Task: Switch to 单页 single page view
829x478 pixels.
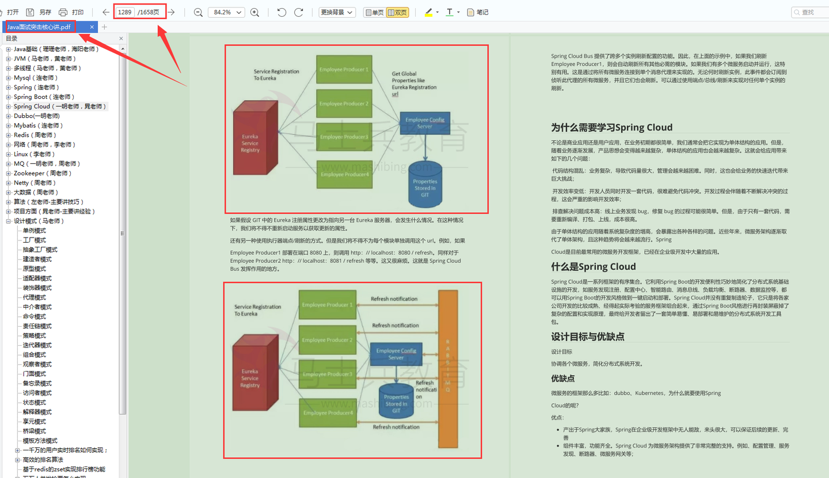Action: (374, 12)
